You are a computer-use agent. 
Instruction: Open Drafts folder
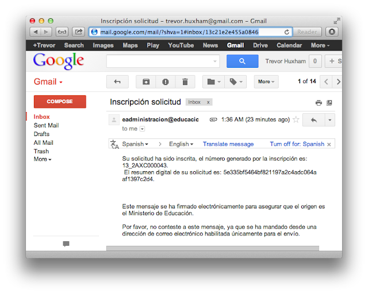tap(41, 134)
